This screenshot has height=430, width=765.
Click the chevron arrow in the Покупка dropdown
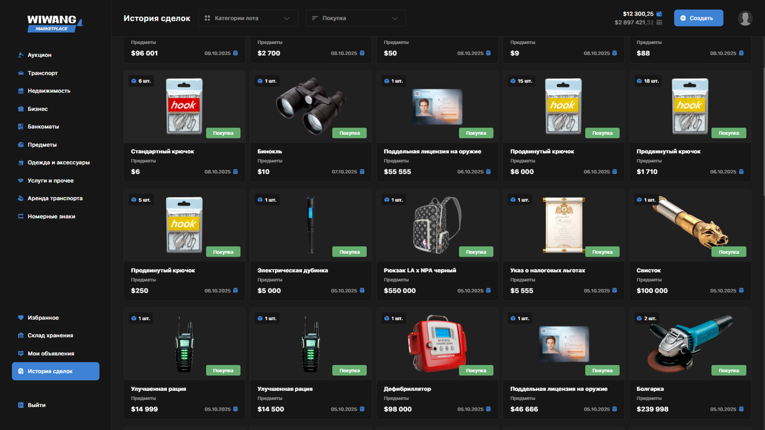pos(394,19)
